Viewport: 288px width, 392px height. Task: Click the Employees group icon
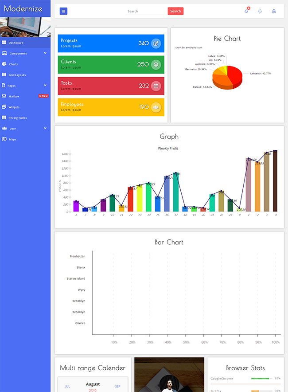click(x=156, y=107)
